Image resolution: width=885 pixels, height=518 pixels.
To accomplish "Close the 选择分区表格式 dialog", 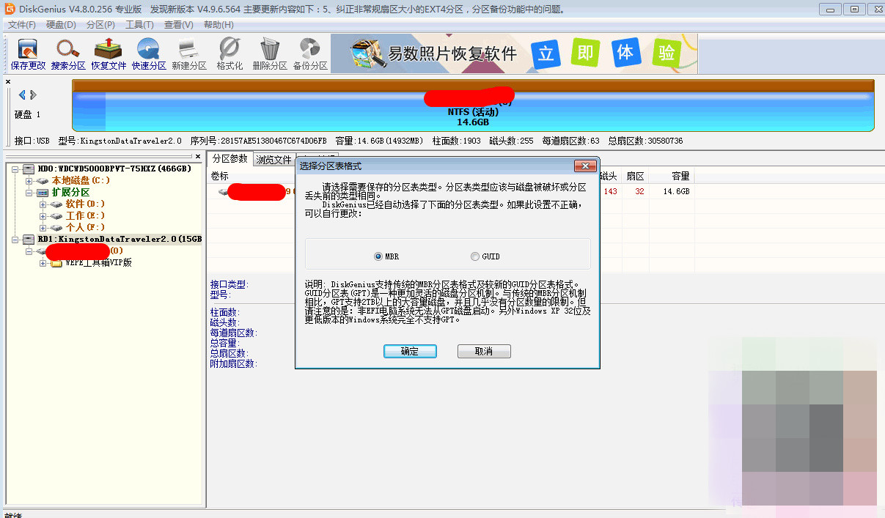I will tap(584, 166).
